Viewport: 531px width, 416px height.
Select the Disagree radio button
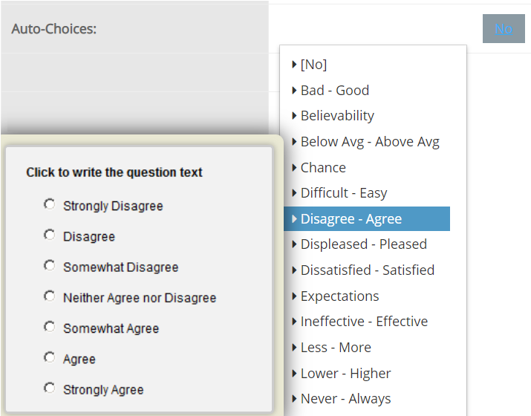pos(50,235)
